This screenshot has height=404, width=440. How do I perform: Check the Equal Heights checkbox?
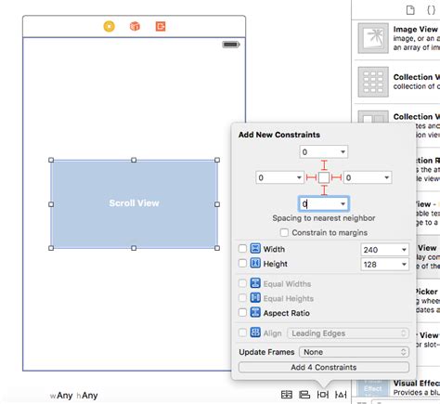pos(242,298)
